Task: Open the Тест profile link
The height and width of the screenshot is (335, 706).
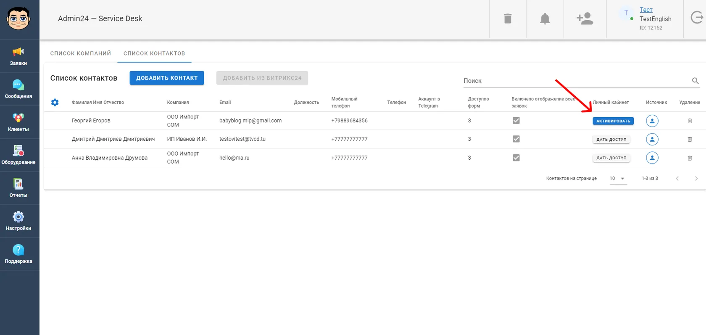Action: pyautogui.click(x=646, y=10)
